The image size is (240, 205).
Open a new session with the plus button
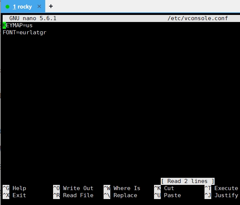click(51, 6)
